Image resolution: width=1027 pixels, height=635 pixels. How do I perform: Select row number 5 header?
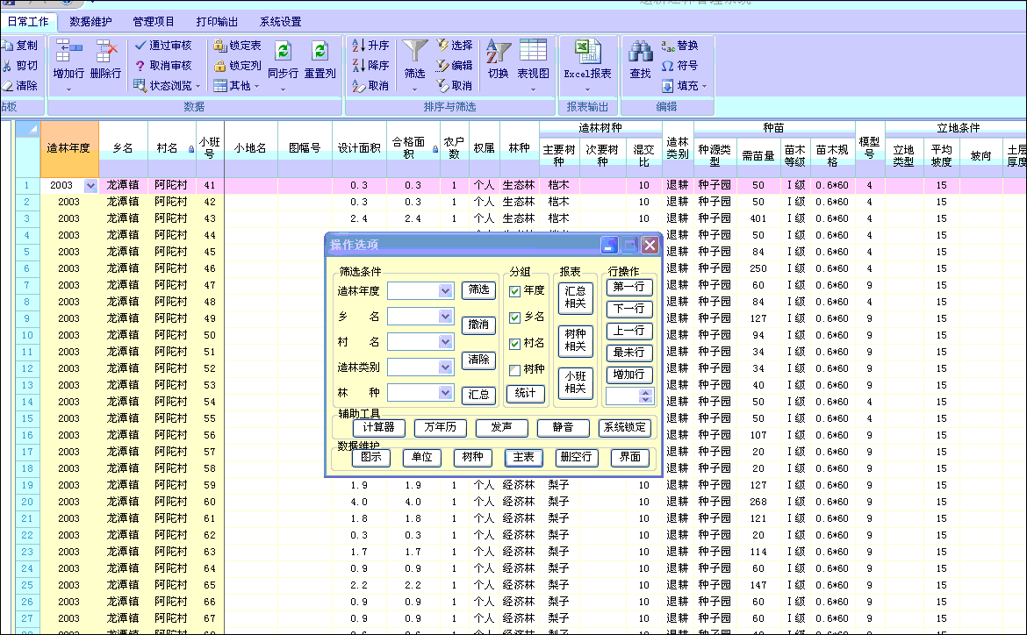(27, 252)
